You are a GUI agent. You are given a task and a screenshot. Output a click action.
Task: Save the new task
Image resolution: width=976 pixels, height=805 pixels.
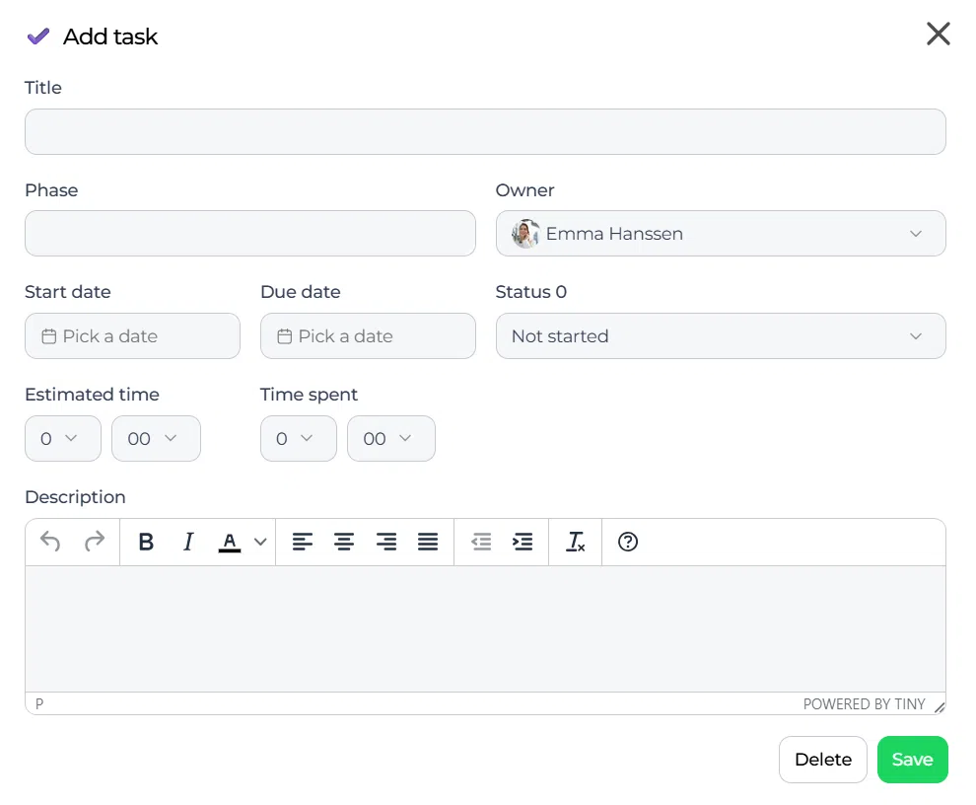(x=913, y=760)
